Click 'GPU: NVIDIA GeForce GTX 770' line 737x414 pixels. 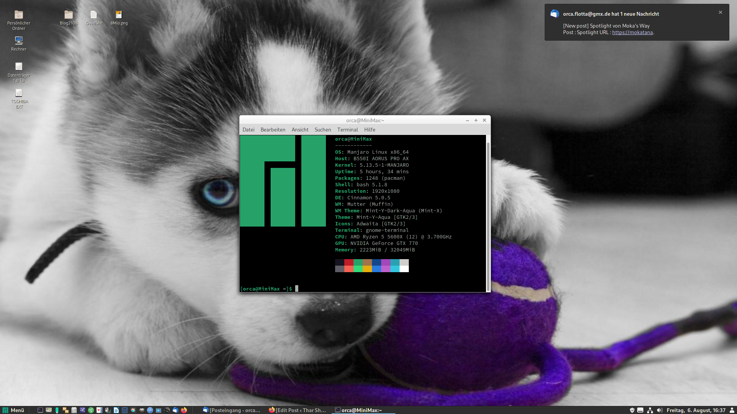point(376,243)
